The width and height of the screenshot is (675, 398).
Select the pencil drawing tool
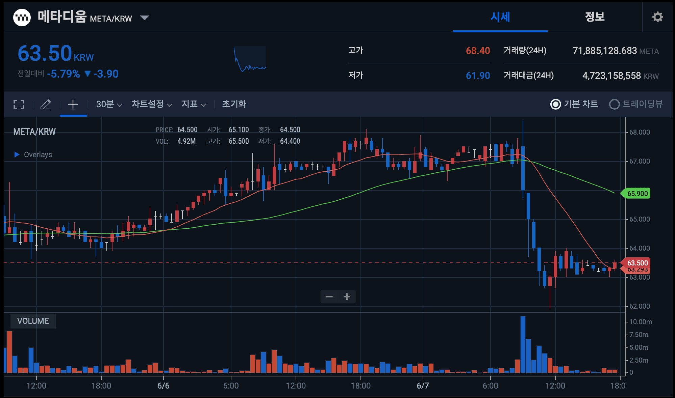(x=46, y=104)
